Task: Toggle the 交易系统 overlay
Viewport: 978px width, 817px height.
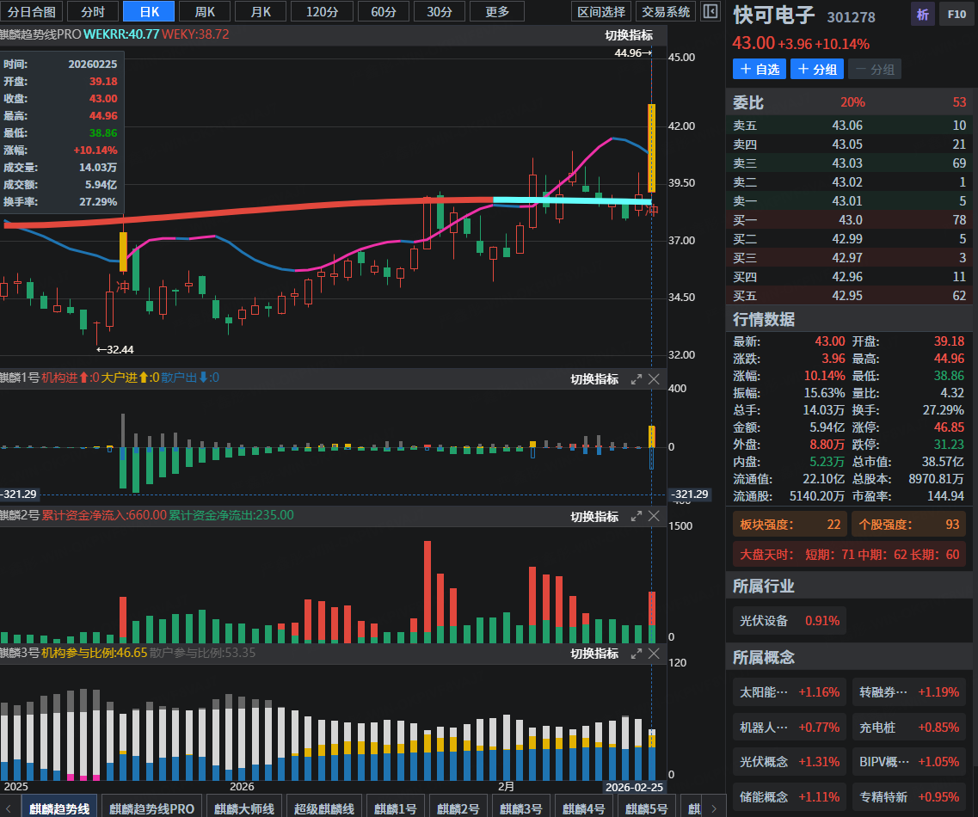Action: click(x=666, y=11)
